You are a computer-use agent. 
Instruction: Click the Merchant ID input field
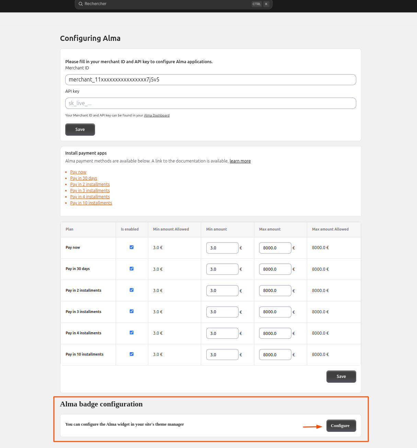211,80
